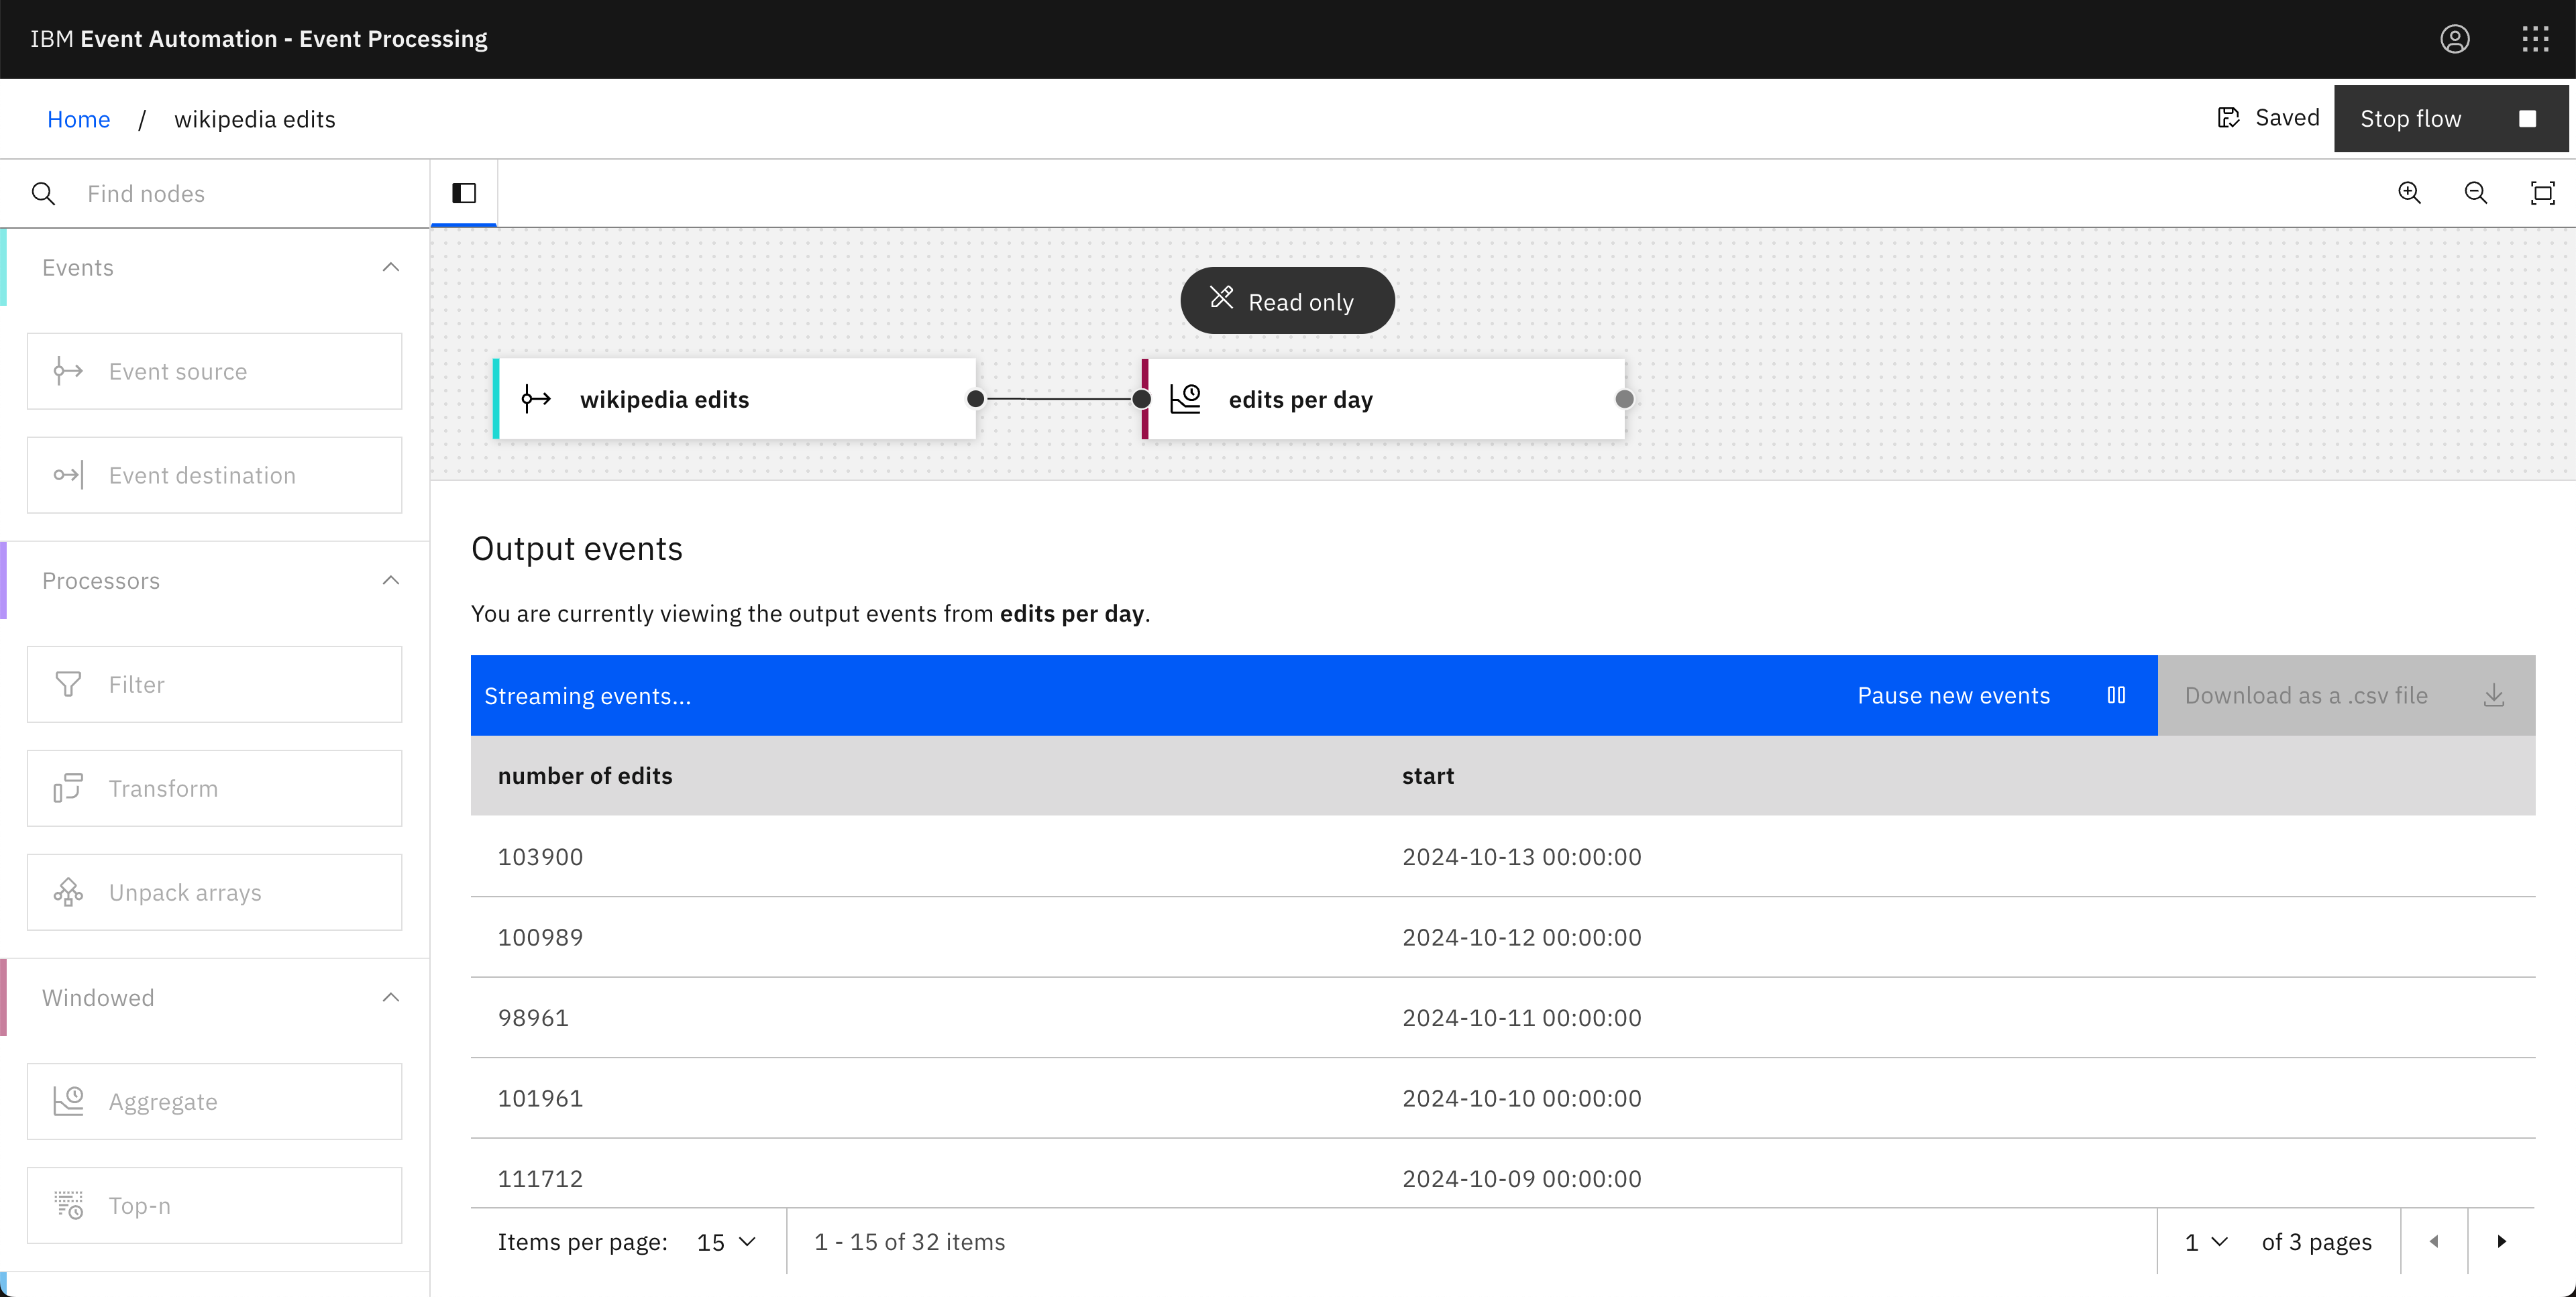Select the edits per day node
The image size is (2576, 1297).
[1384, 399]
